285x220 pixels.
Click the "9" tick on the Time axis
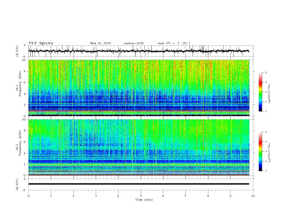(230, 196)
